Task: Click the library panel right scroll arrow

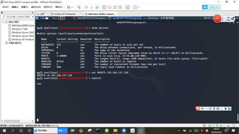Action: point(33,121)
